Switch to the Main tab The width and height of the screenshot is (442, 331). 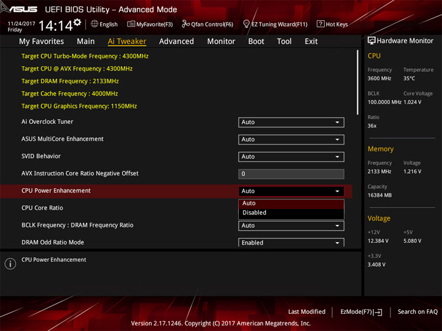click(86, 42)
